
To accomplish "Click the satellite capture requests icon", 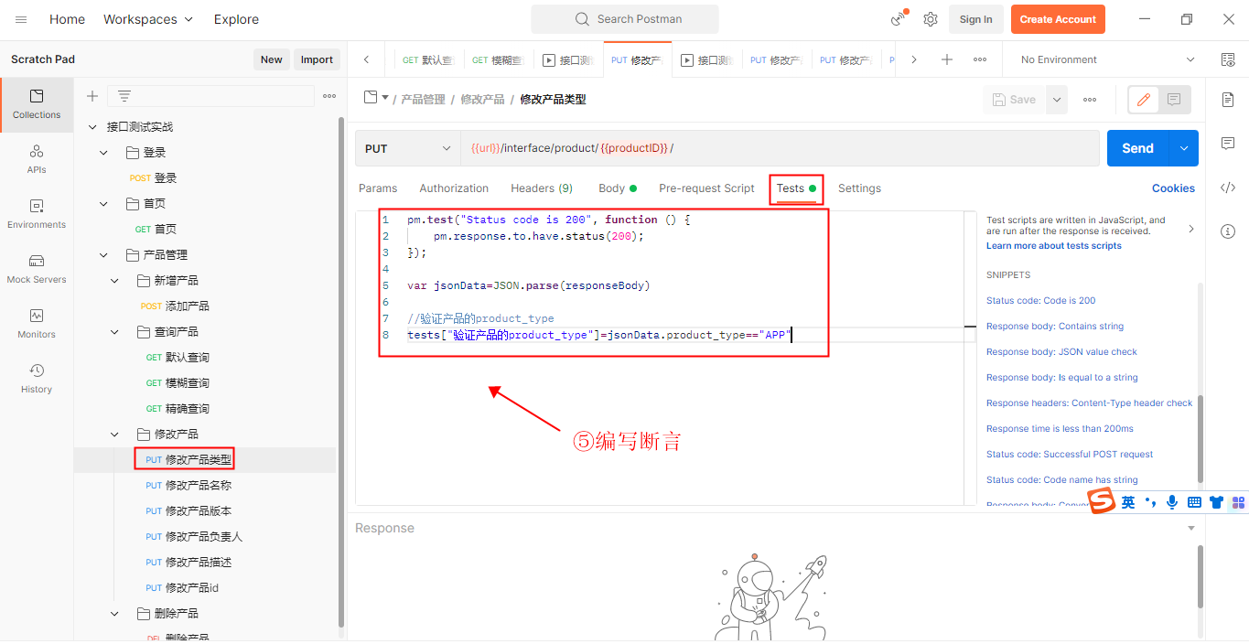I will (898, 19).
